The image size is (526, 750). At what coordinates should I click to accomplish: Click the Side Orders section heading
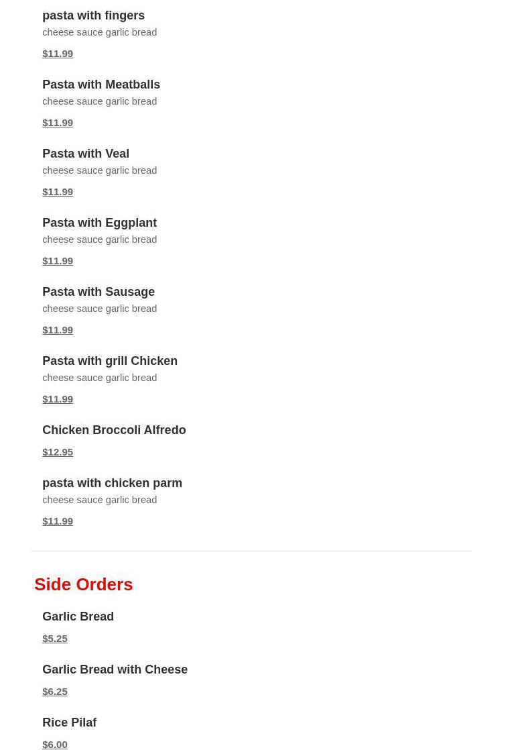[84, 584]
